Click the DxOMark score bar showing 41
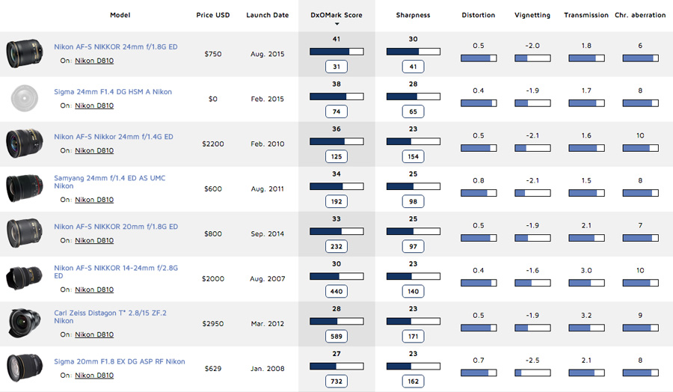The width and height of the screenshot is (673, 392). [x=336, y=52]
